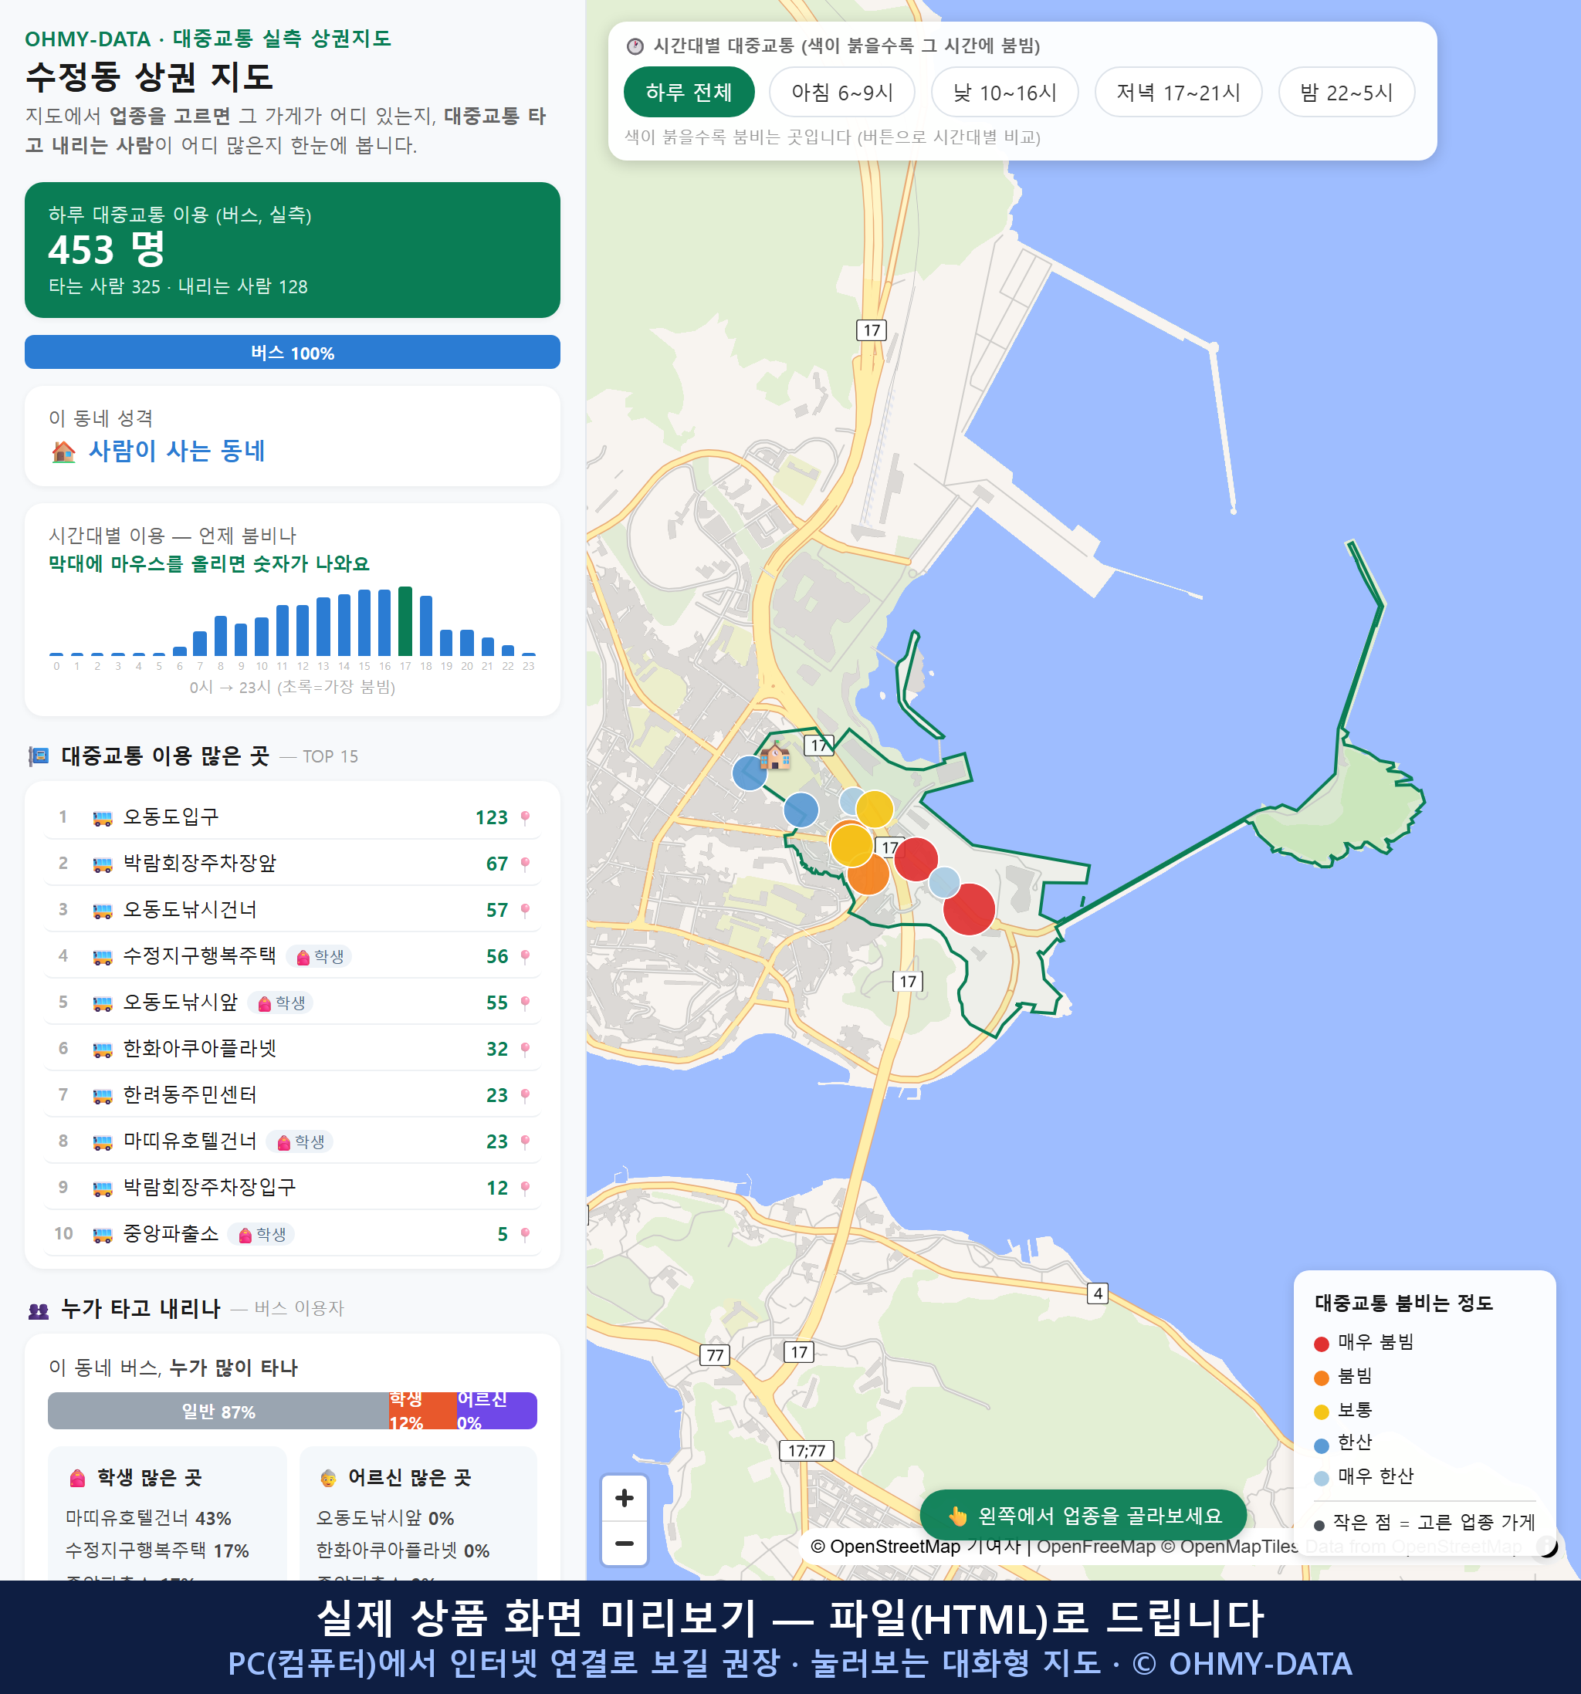Click the bus icon beside 박람회장주차장입구

tap(102, 1188)
